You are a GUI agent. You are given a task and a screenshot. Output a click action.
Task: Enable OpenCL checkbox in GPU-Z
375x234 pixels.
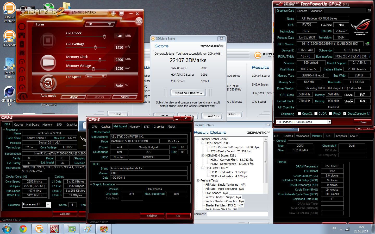(299, 114)
